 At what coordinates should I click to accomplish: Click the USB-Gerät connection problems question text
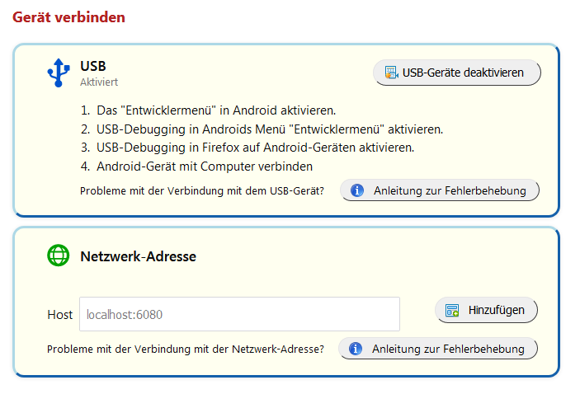202,191
